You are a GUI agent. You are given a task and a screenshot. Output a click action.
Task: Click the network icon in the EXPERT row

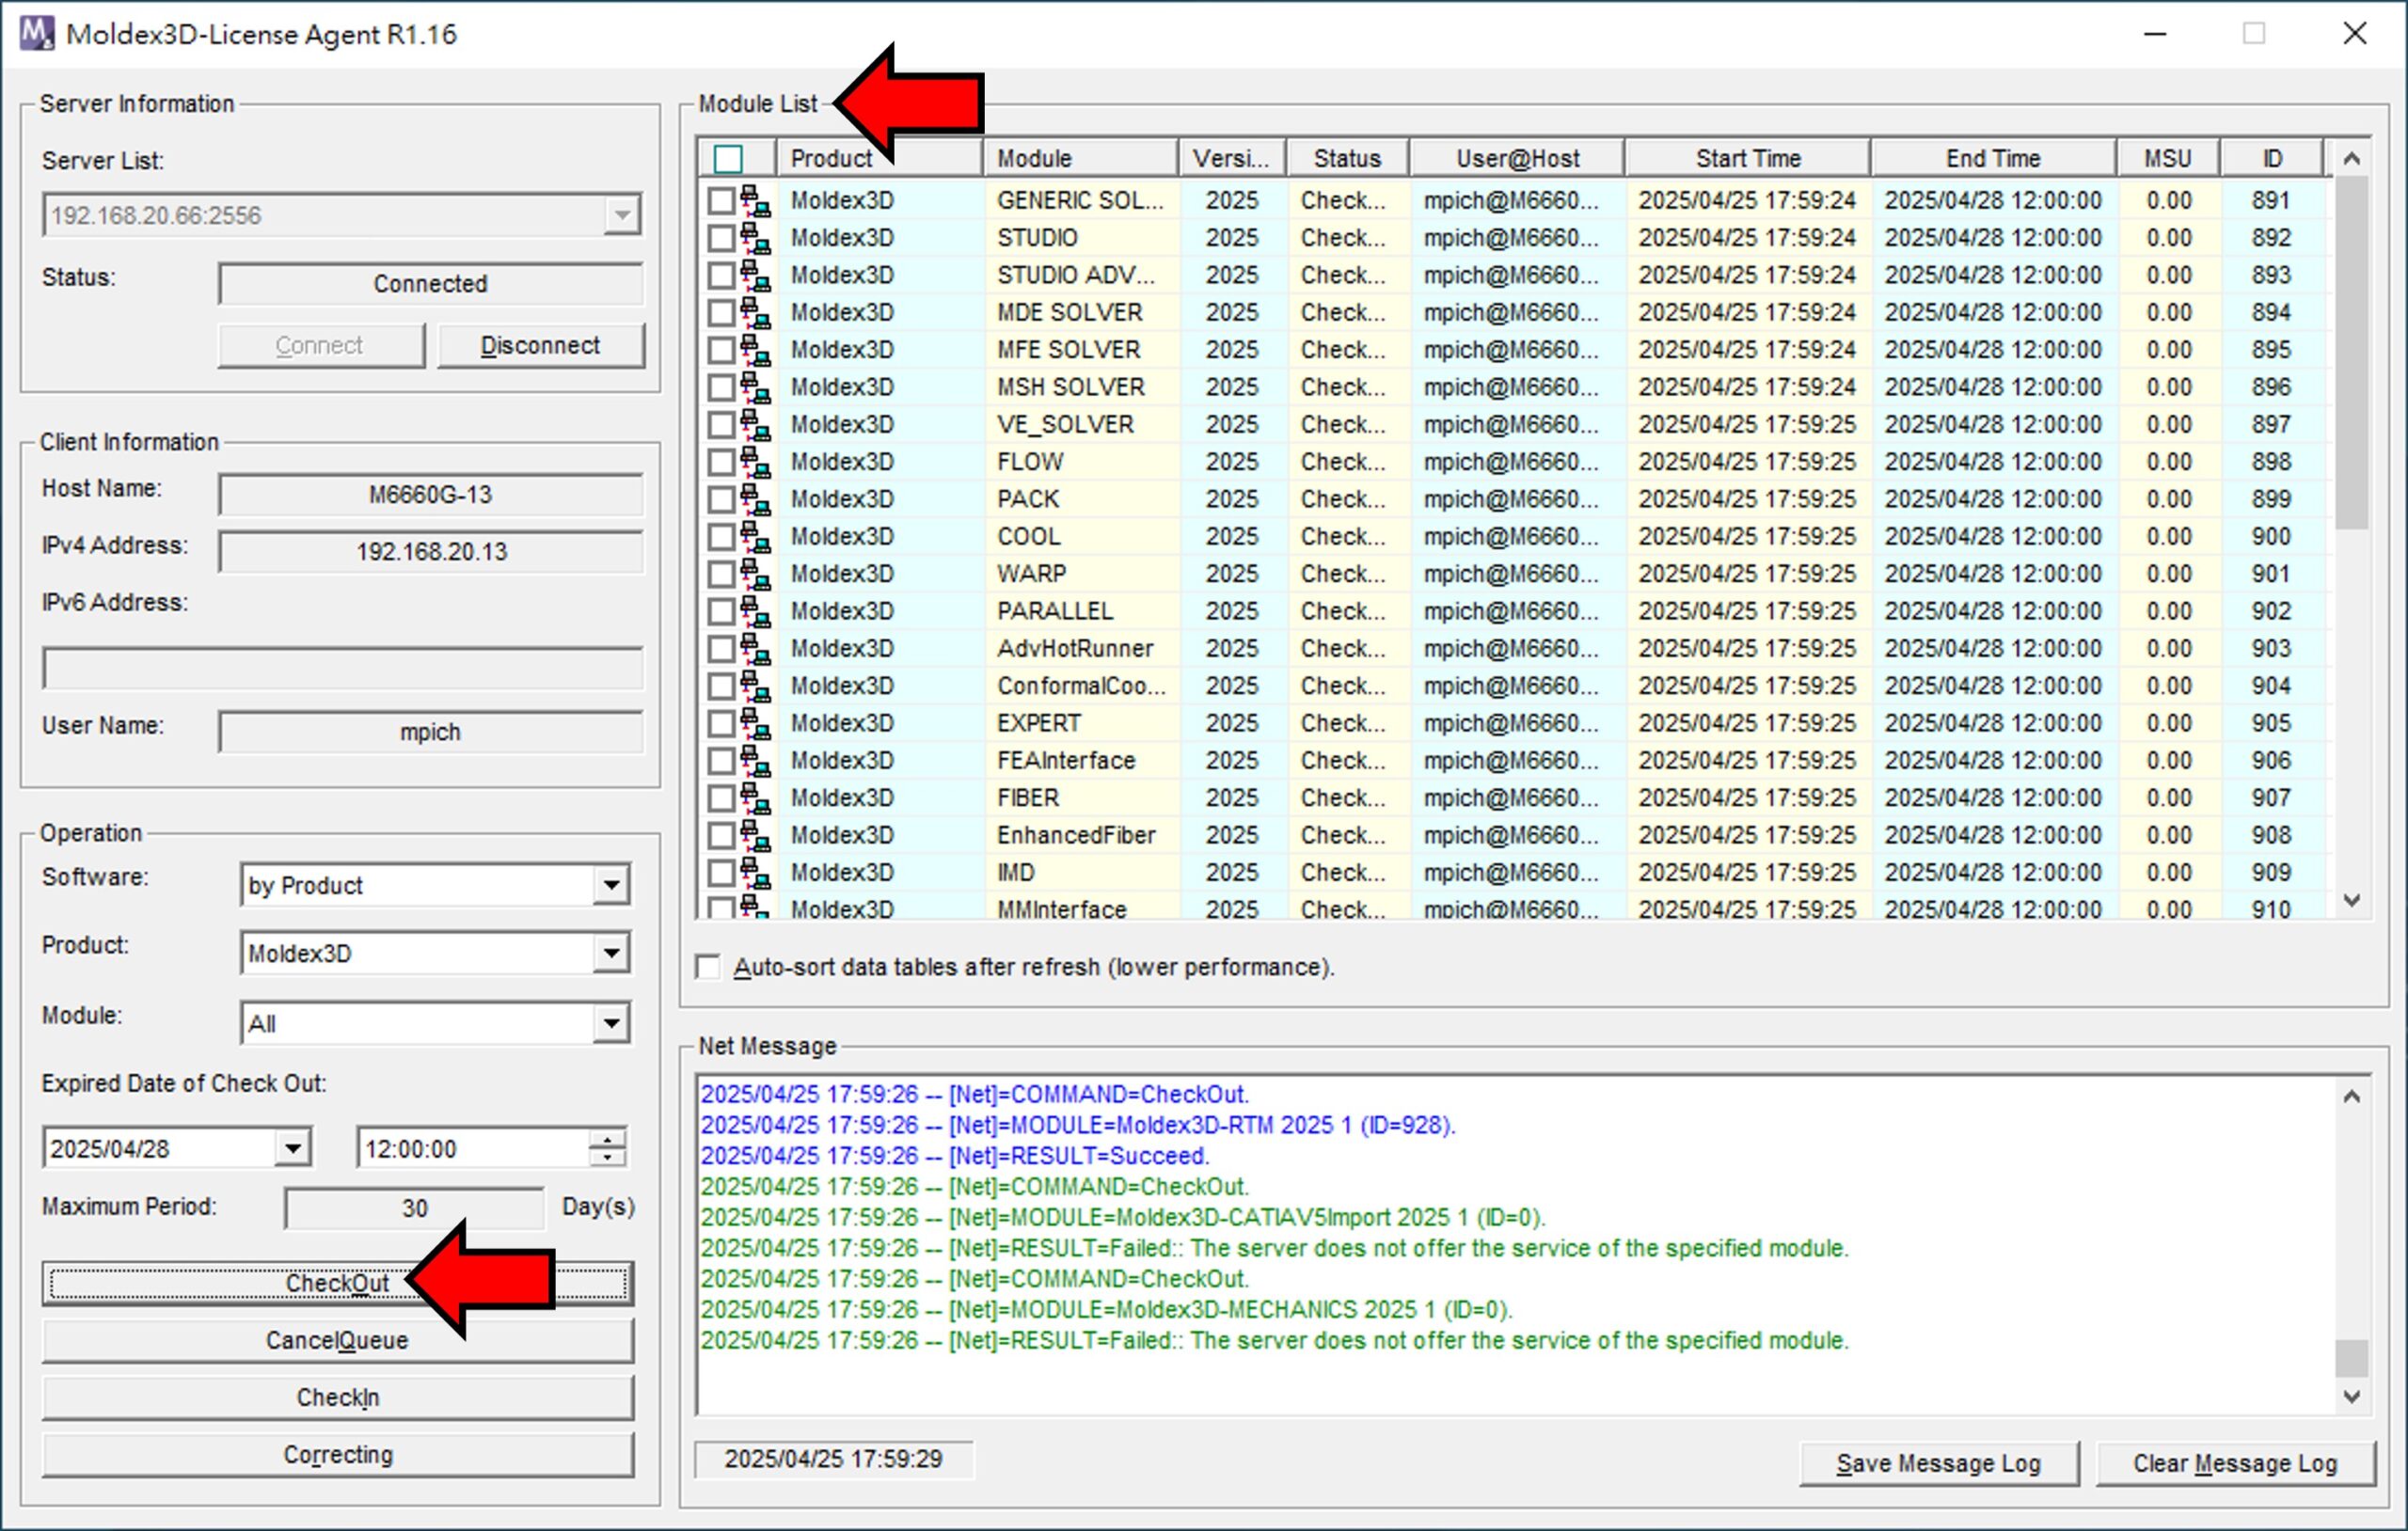(x=756, y=723)
